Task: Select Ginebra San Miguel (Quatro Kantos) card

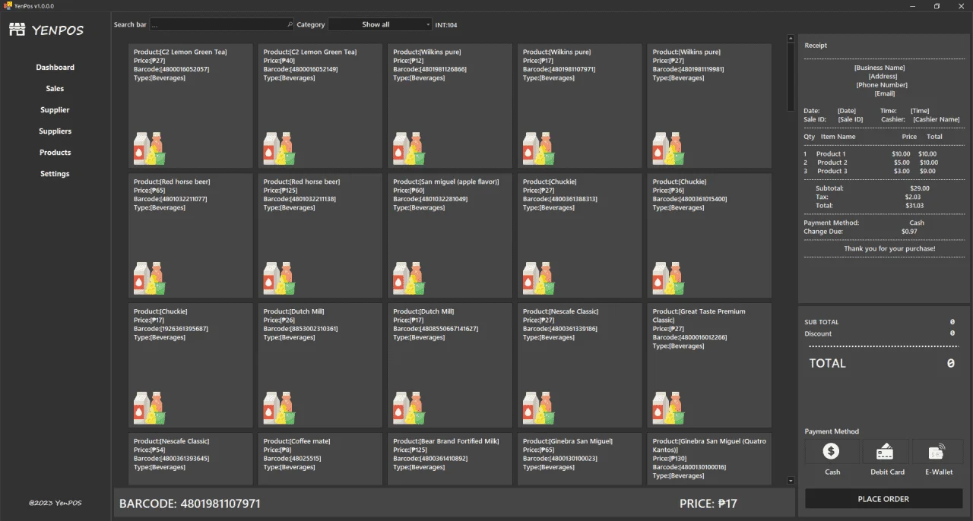Action: (x=710, y=459)
